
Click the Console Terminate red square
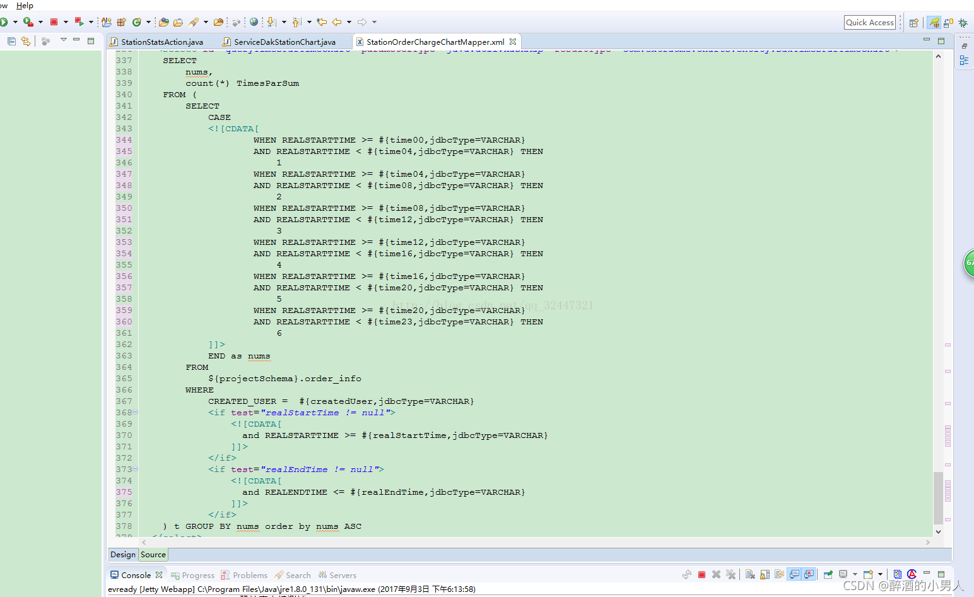tap(701, 574)
